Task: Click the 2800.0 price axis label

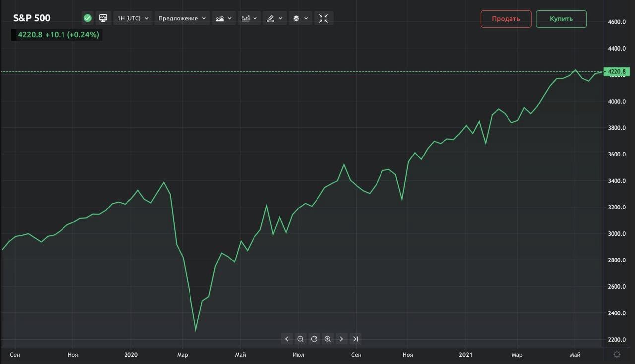Action: [x=617, y=260]
